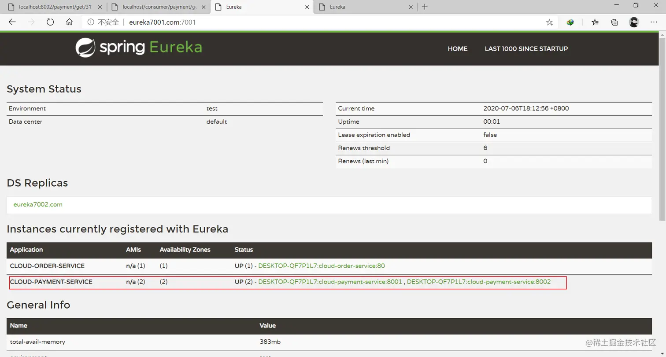Click the user profile avatar
The height and width of the screenshot is (357, 666).
tap(634, 22)
